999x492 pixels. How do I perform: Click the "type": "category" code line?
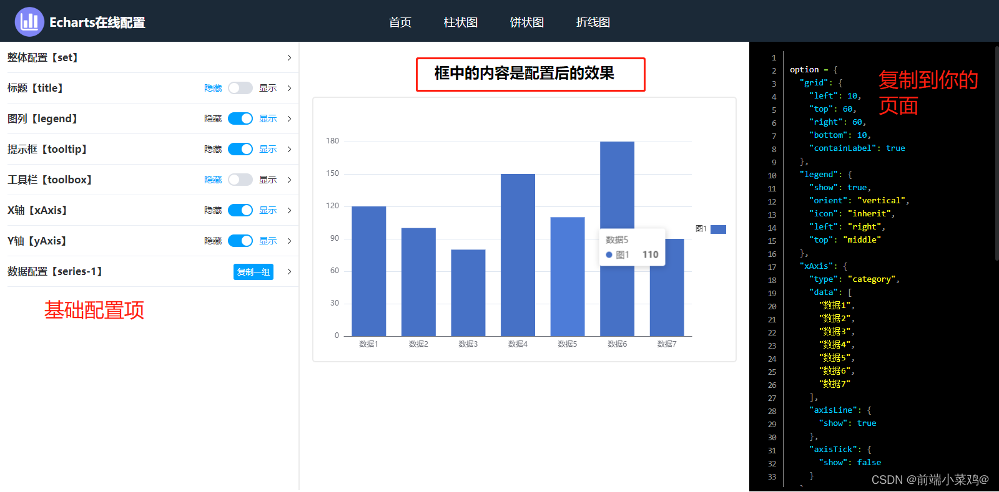pos(854,279)
